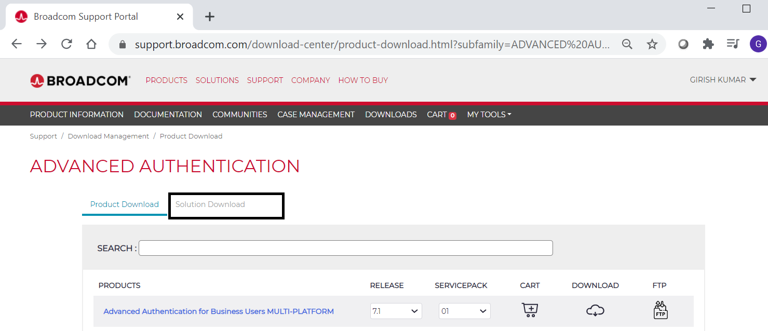
Task: Bookmark this page with the star icon
Action: [x=652, y=44]
